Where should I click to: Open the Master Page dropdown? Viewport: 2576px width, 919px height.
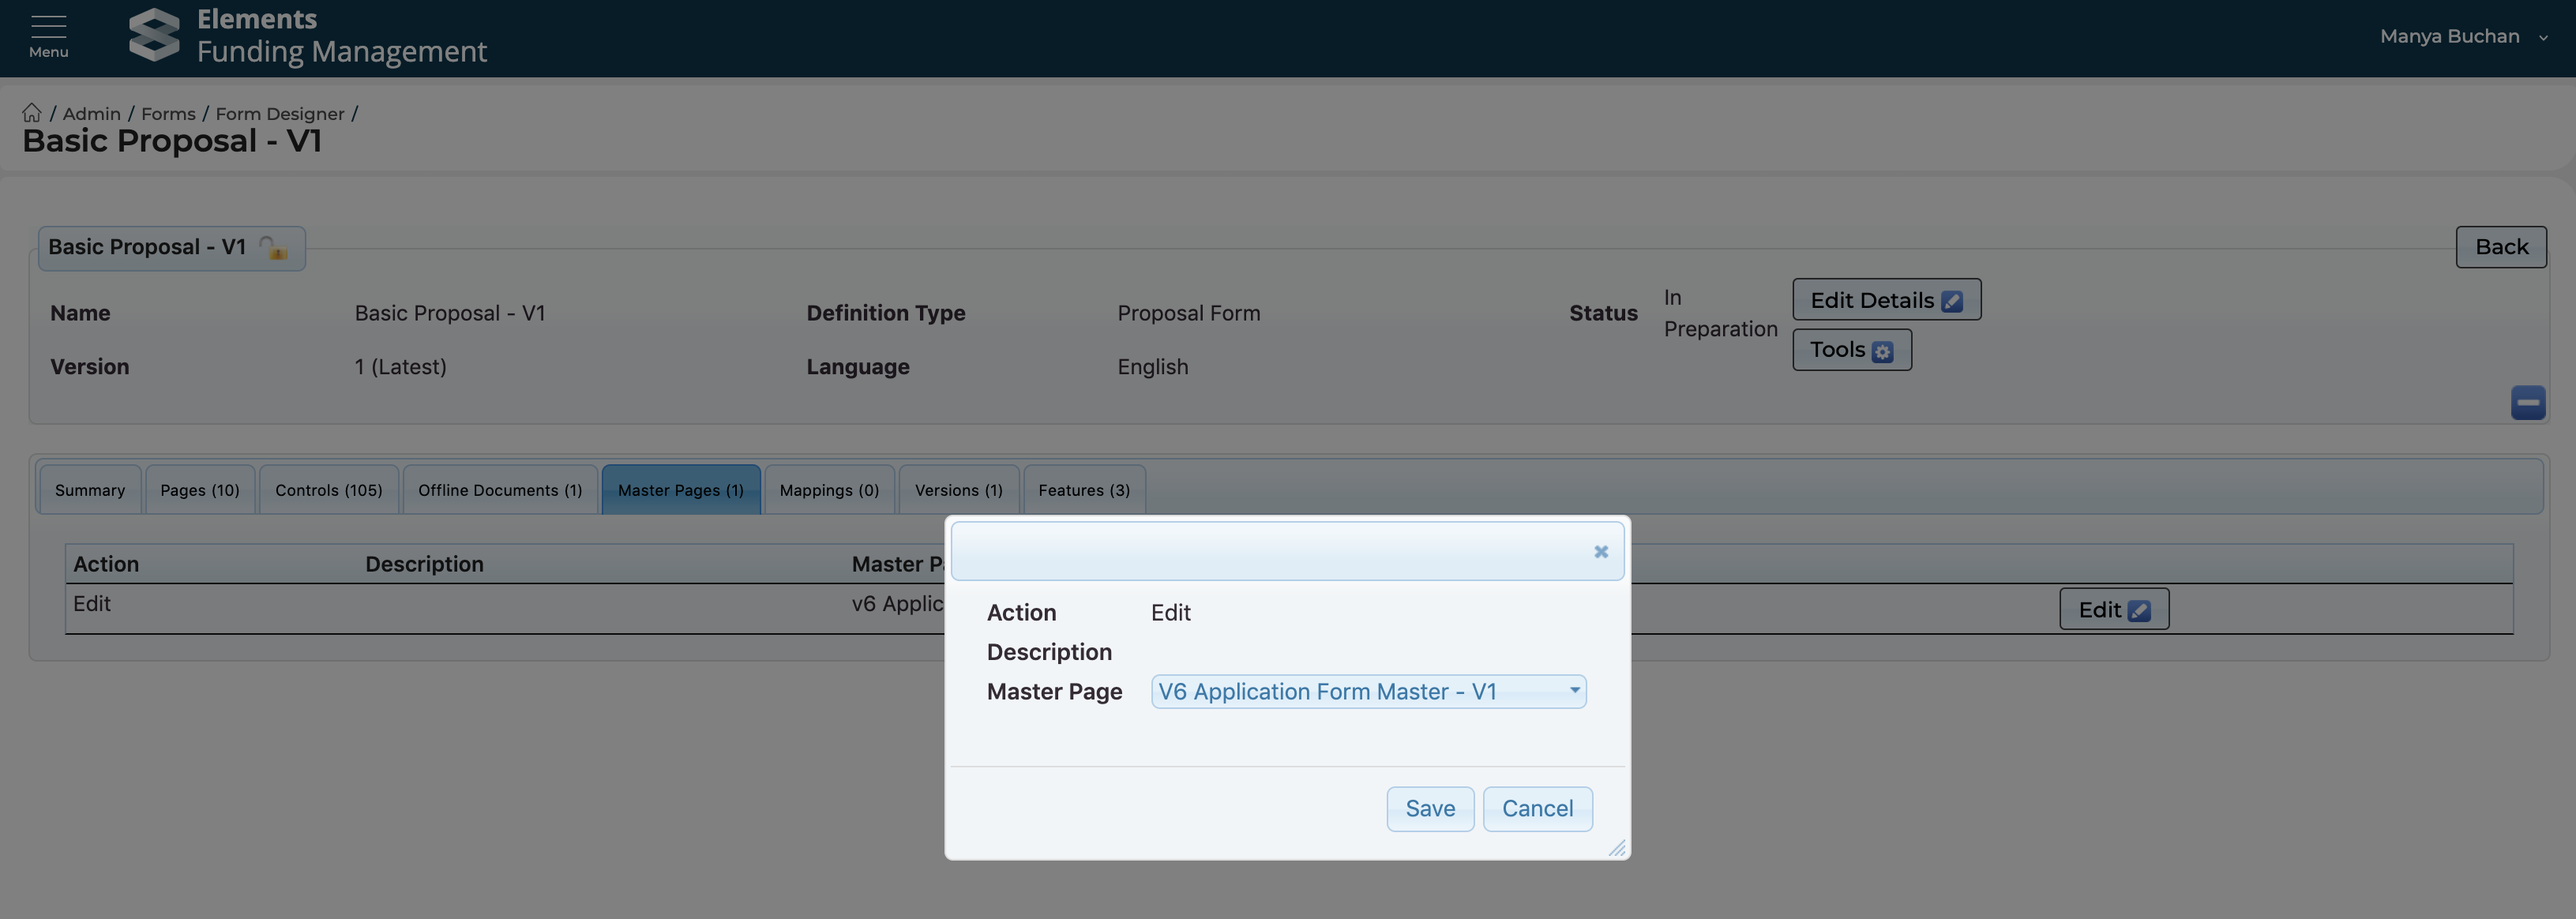(1367, 692)
